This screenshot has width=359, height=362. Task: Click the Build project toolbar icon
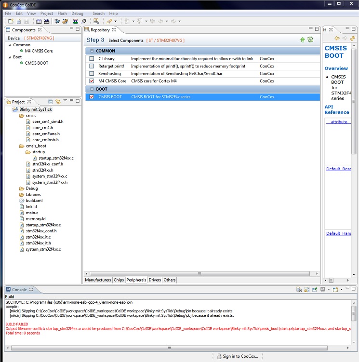(x=39, y=21)
